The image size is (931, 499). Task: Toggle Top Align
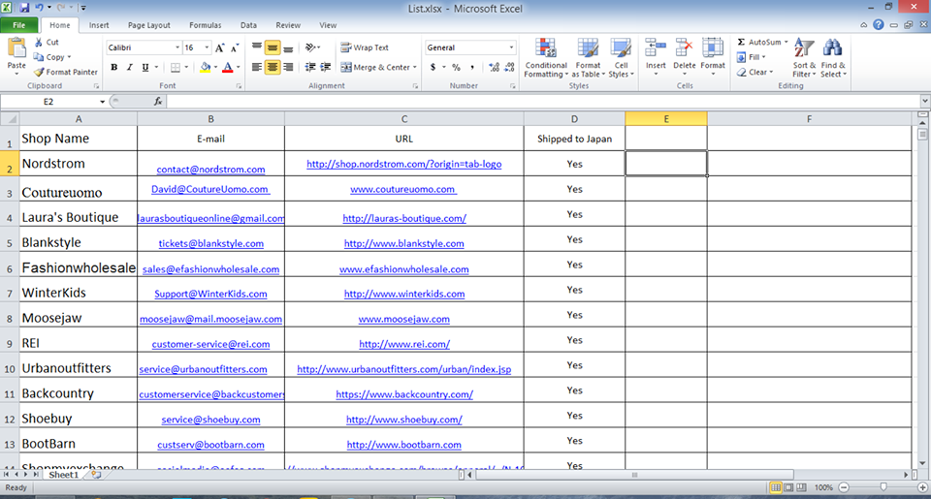(256, 47)
